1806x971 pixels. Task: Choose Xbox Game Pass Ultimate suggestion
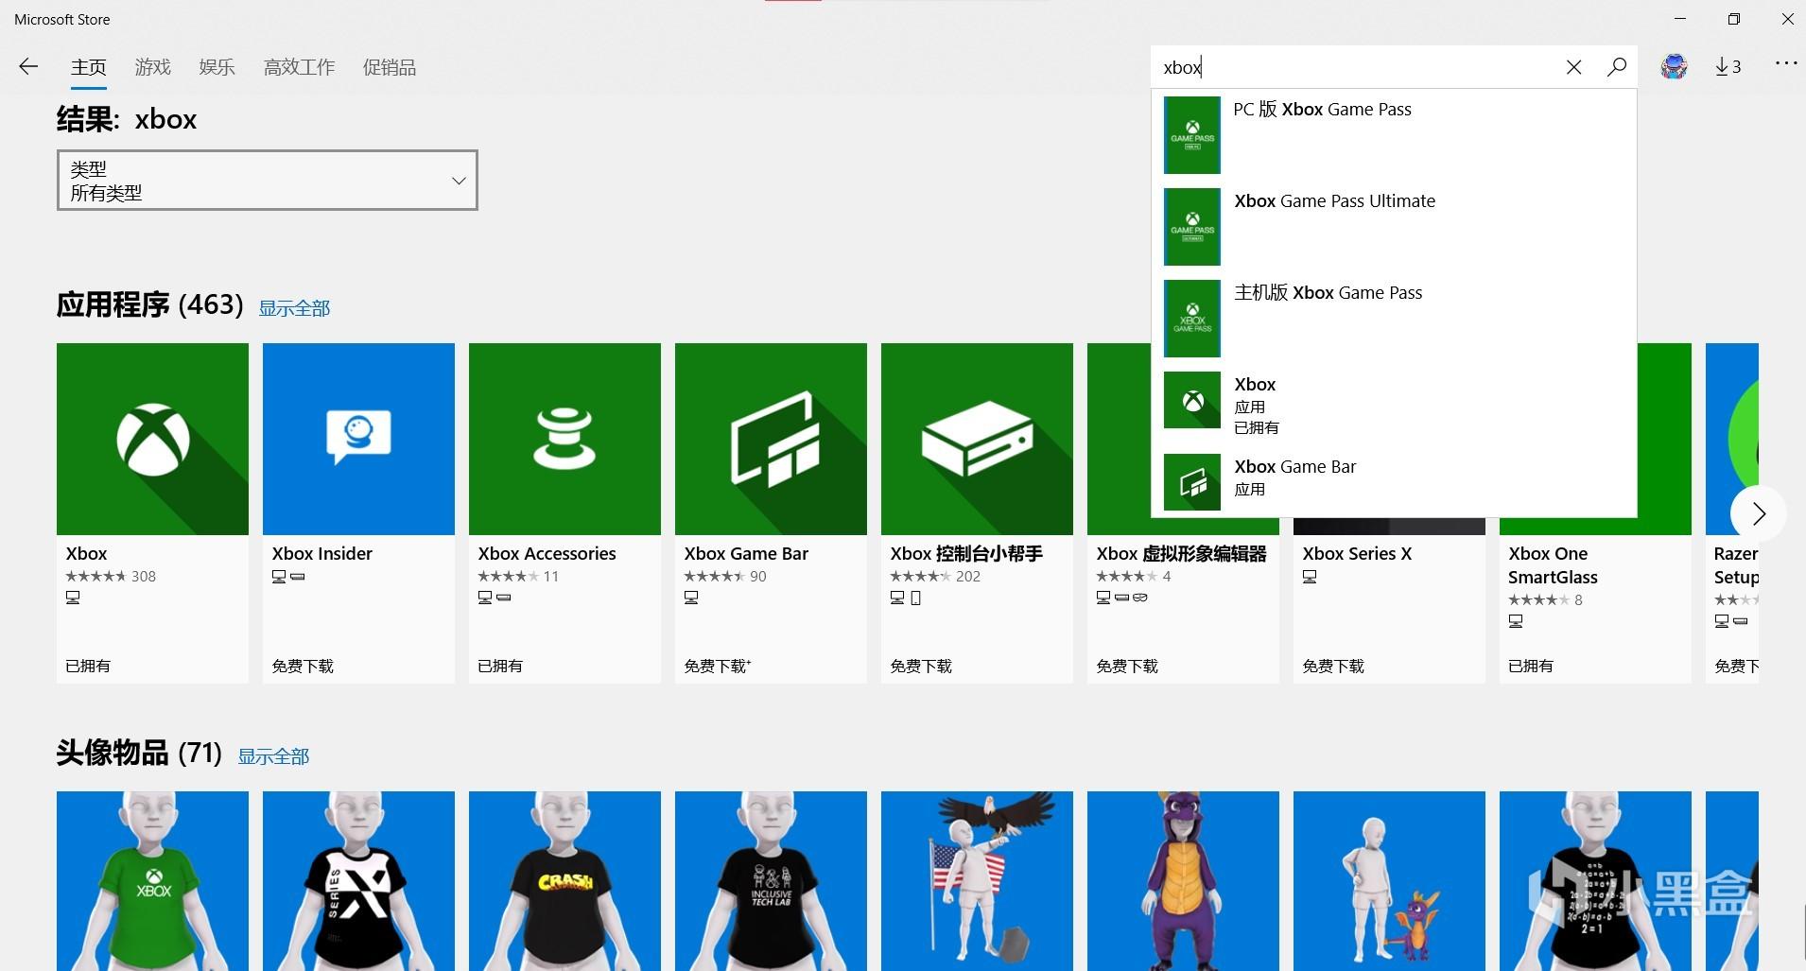pyautogui.click(x=1393, y=226)
